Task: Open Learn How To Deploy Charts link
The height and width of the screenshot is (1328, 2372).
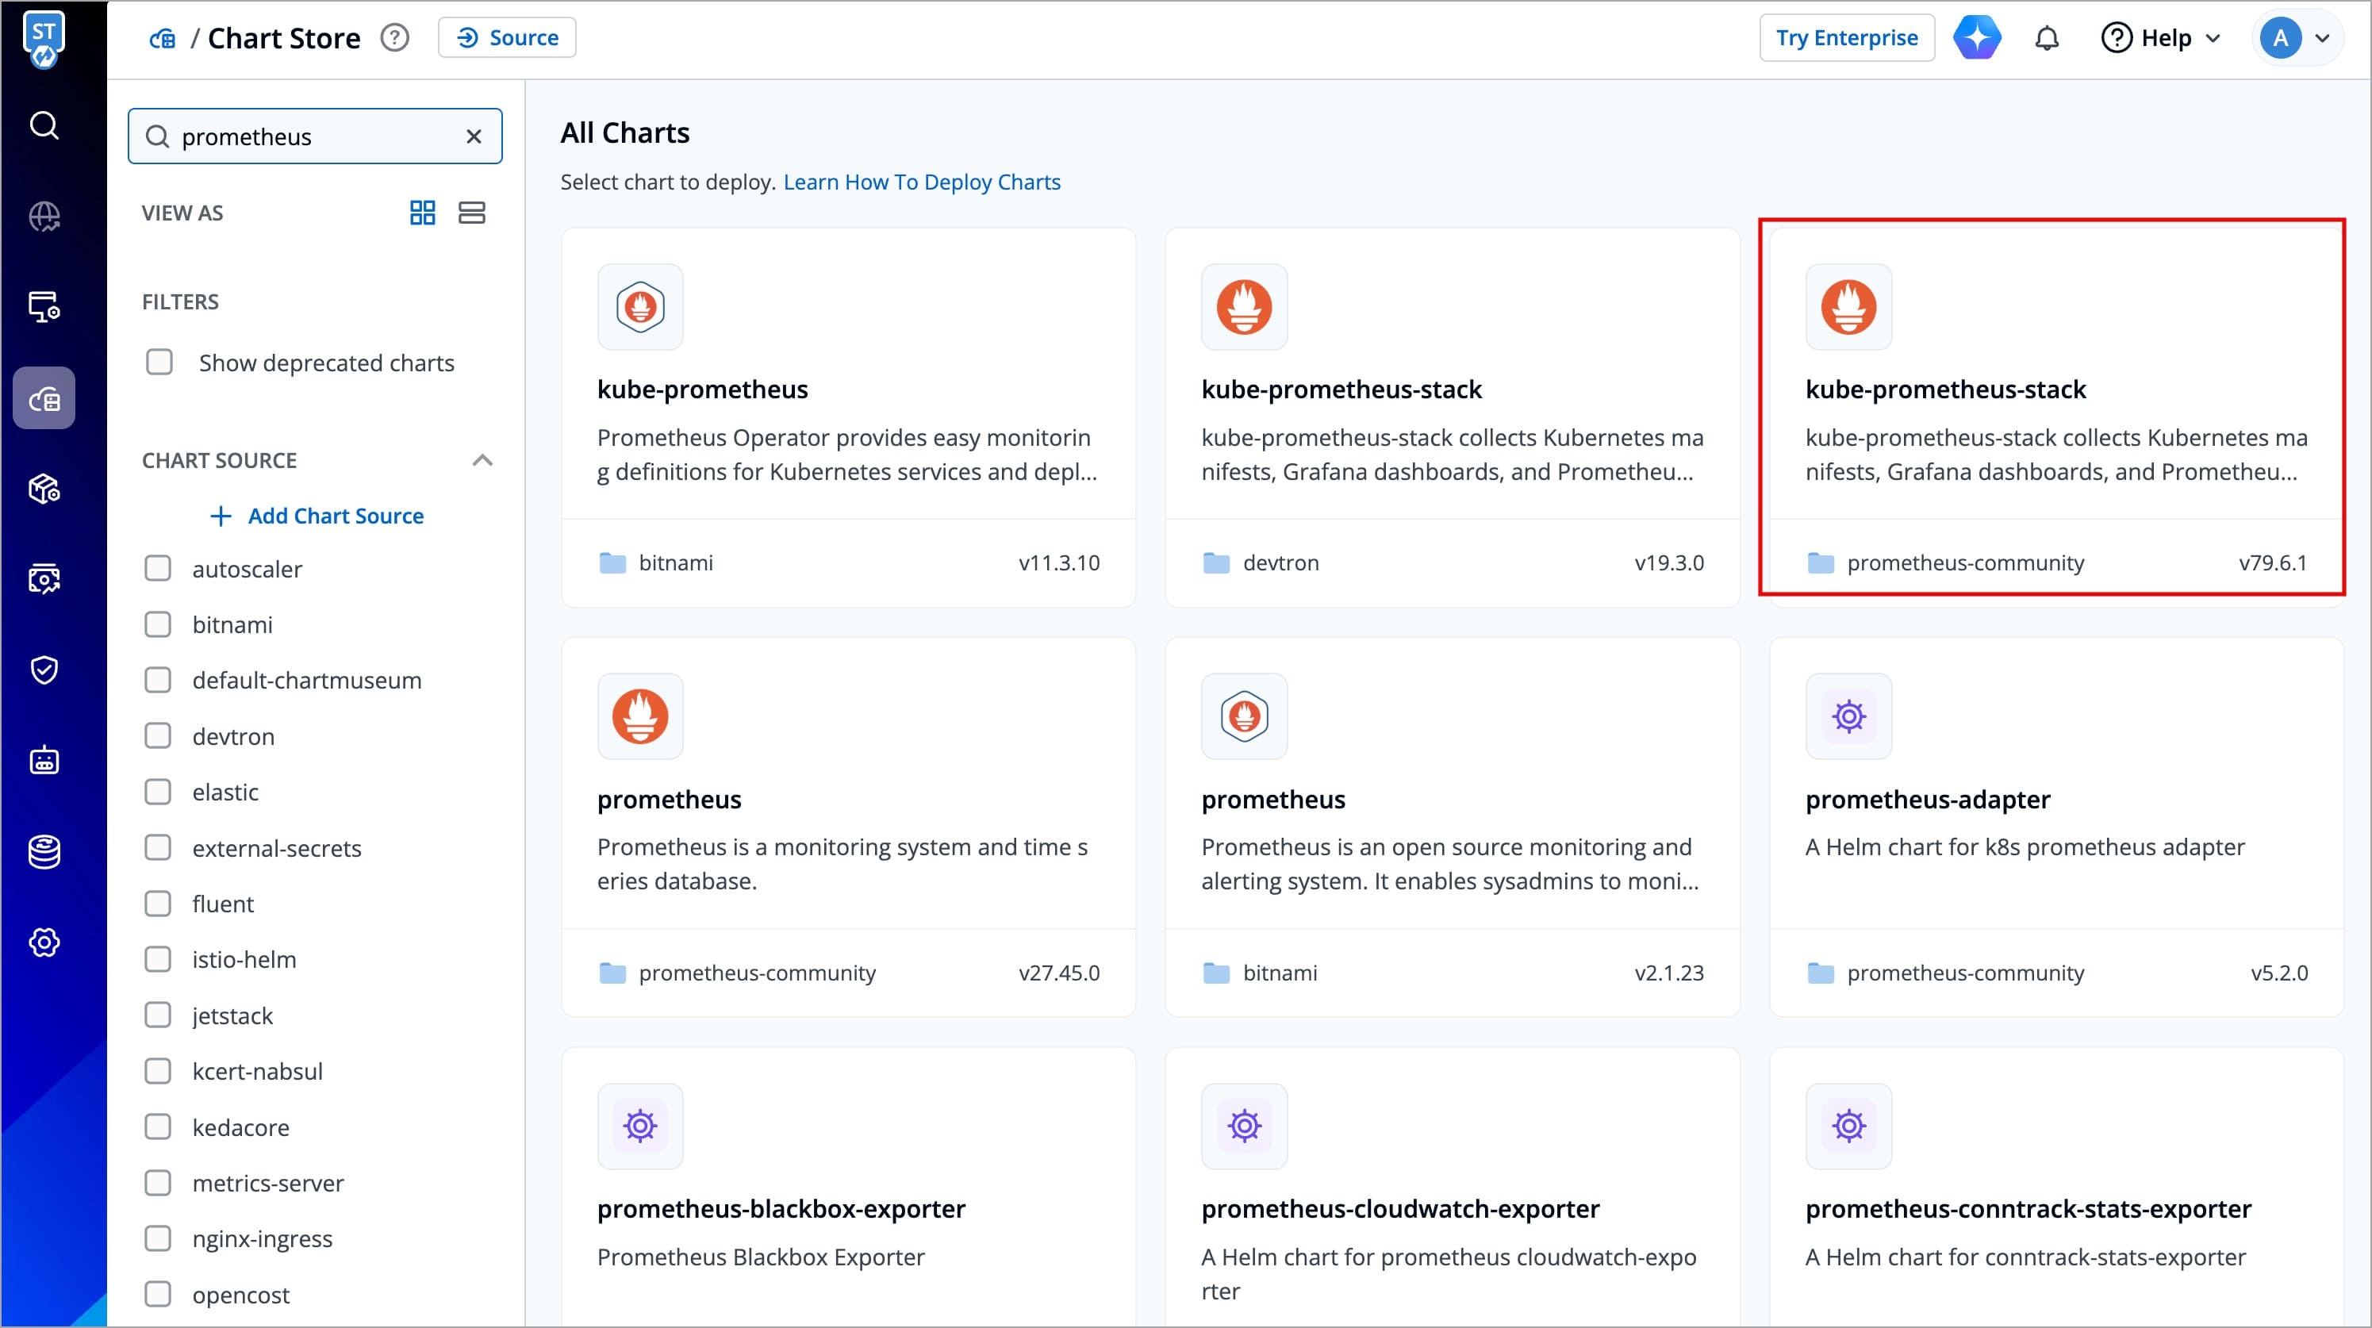Action: 922,182
